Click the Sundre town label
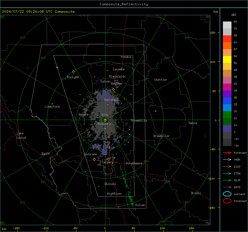This screenshot has height=232, width=248. (83, 114)
